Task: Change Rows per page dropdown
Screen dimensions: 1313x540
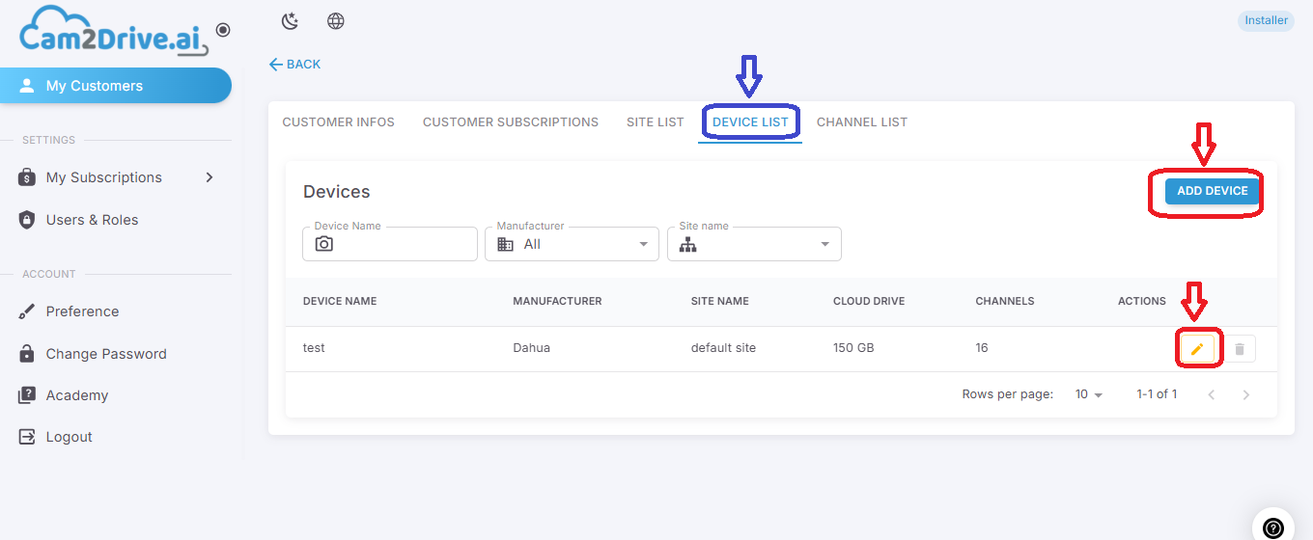Action: coord(1089,394)
